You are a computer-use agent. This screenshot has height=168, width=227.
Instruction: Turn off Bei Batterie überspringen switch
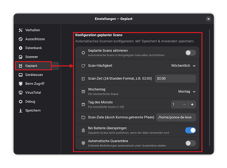[191, 130]
